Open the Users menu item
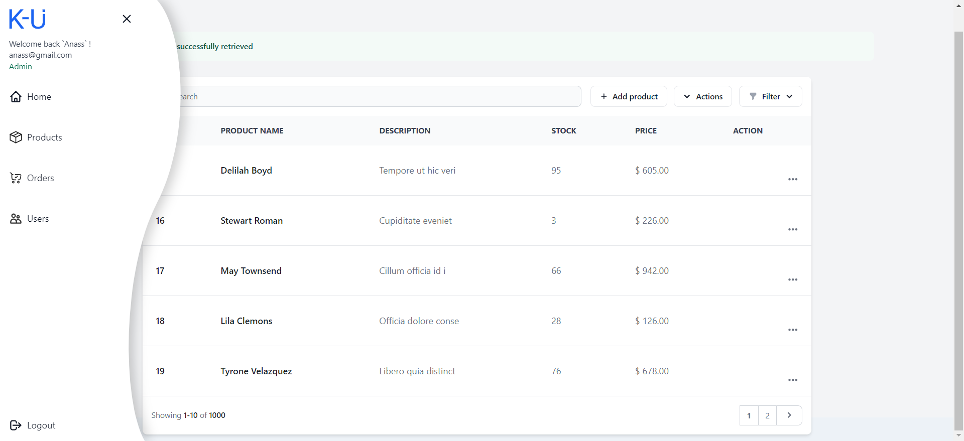Screen dimensions: 964x441 click(38, 219)
